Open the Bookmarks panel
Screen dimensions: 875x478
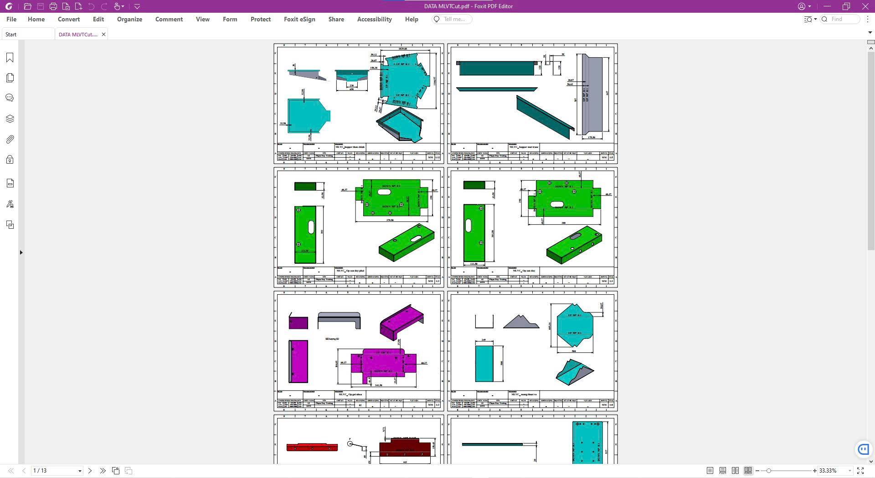pyautogui.click(x=10, y=58)
